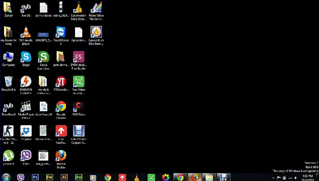Open colorful flower icon in taskbar
The height and width of the screenshot is (181, 319).
(x=166, y=177)
